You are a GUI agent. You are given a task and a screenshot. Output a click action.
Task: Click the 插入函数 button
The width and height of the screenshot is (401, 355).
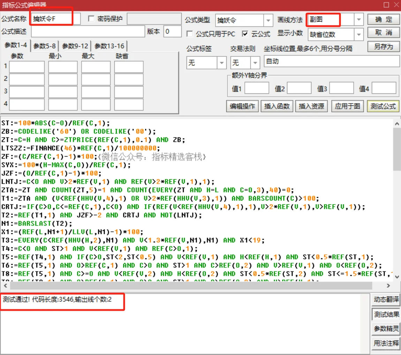point(277,107)
